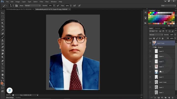Select the Magic Wand tool
This screenshot has height=99, width=177.
(2, 23)
